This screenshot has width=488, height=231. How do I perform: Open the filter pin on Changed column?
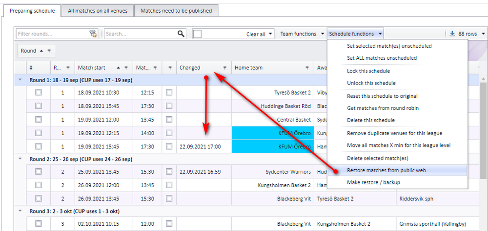tap(225, 68)
